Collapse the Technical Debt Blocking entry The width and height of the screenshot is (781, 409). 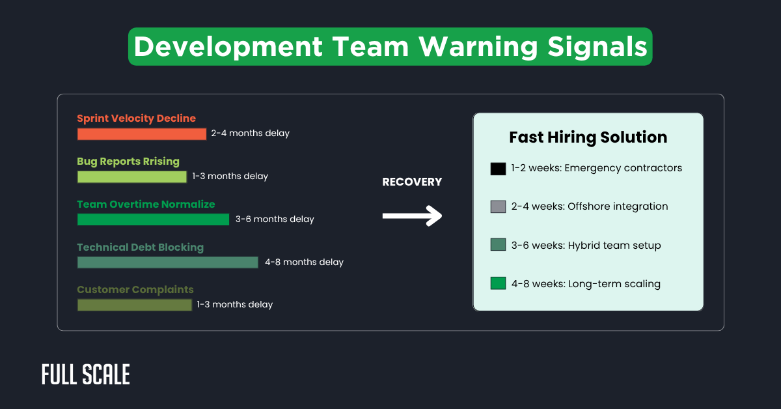point(140,247)
